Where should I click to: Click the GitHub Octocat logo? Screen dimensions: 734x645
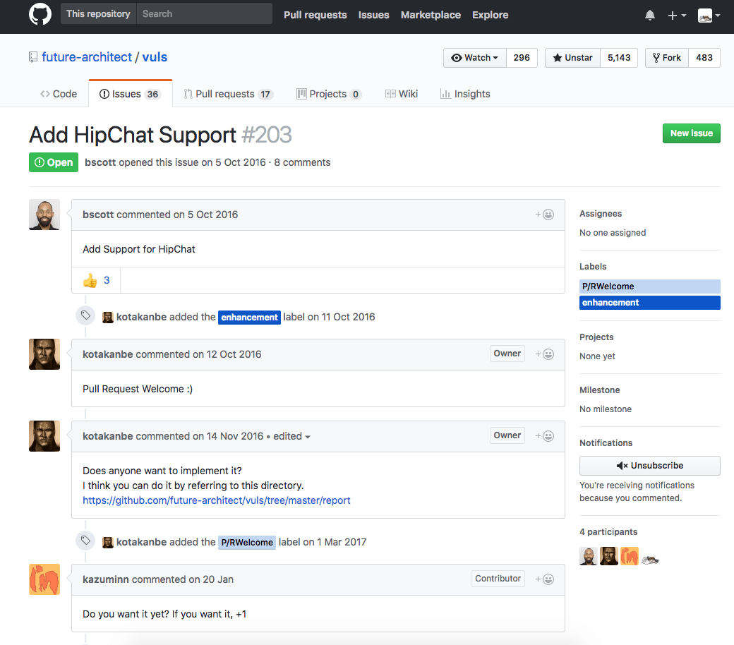click(x=40, y=15)
